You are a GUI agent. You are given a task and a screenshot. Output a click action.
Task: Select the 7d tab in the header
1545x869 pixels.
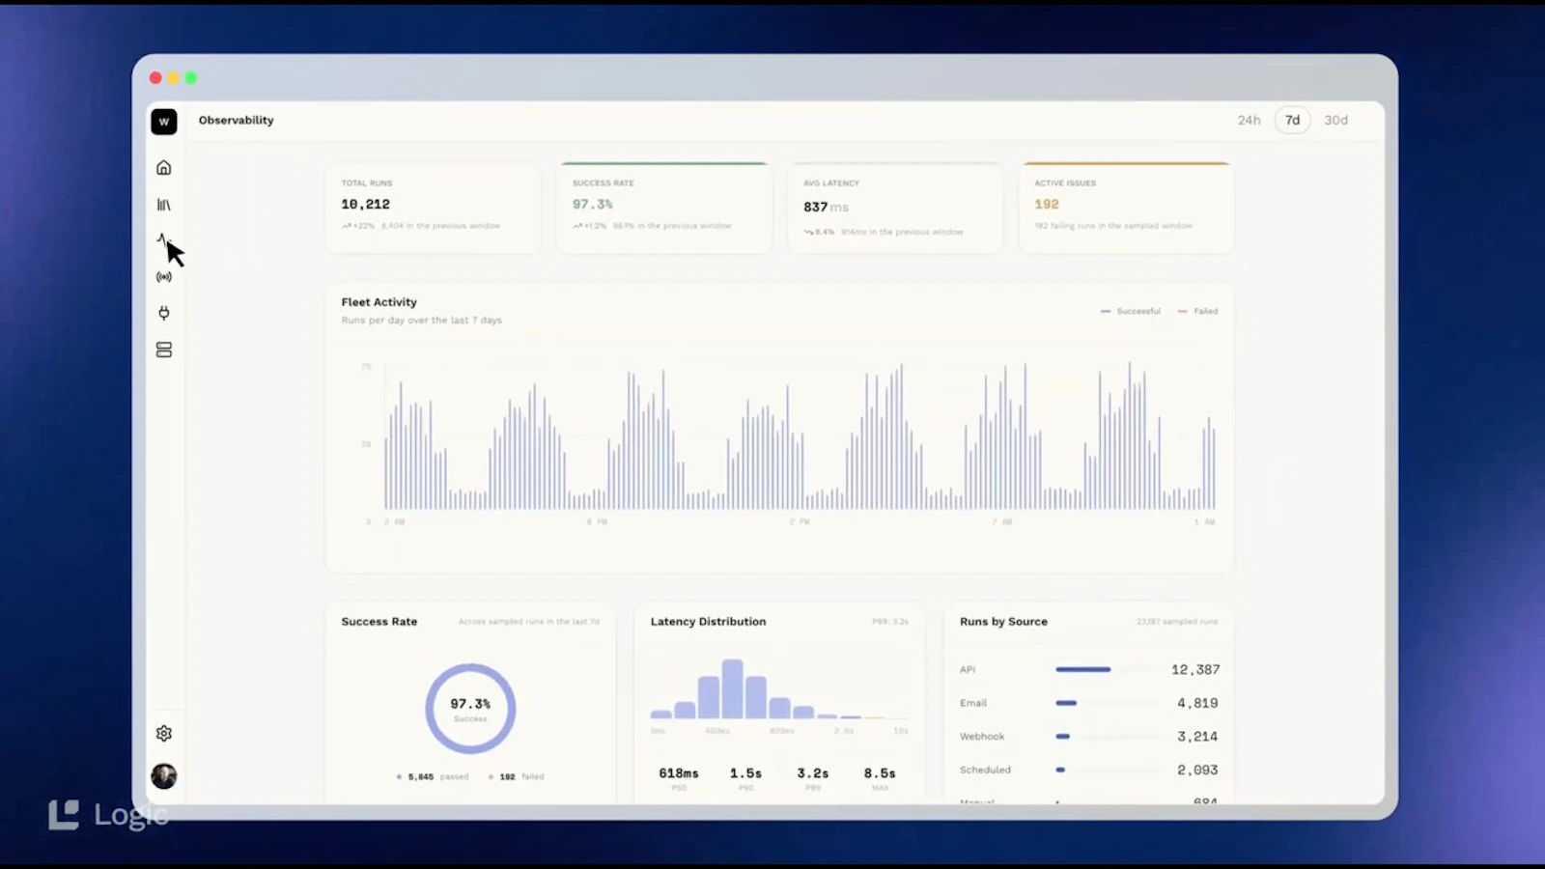(x=1292, y=120)
